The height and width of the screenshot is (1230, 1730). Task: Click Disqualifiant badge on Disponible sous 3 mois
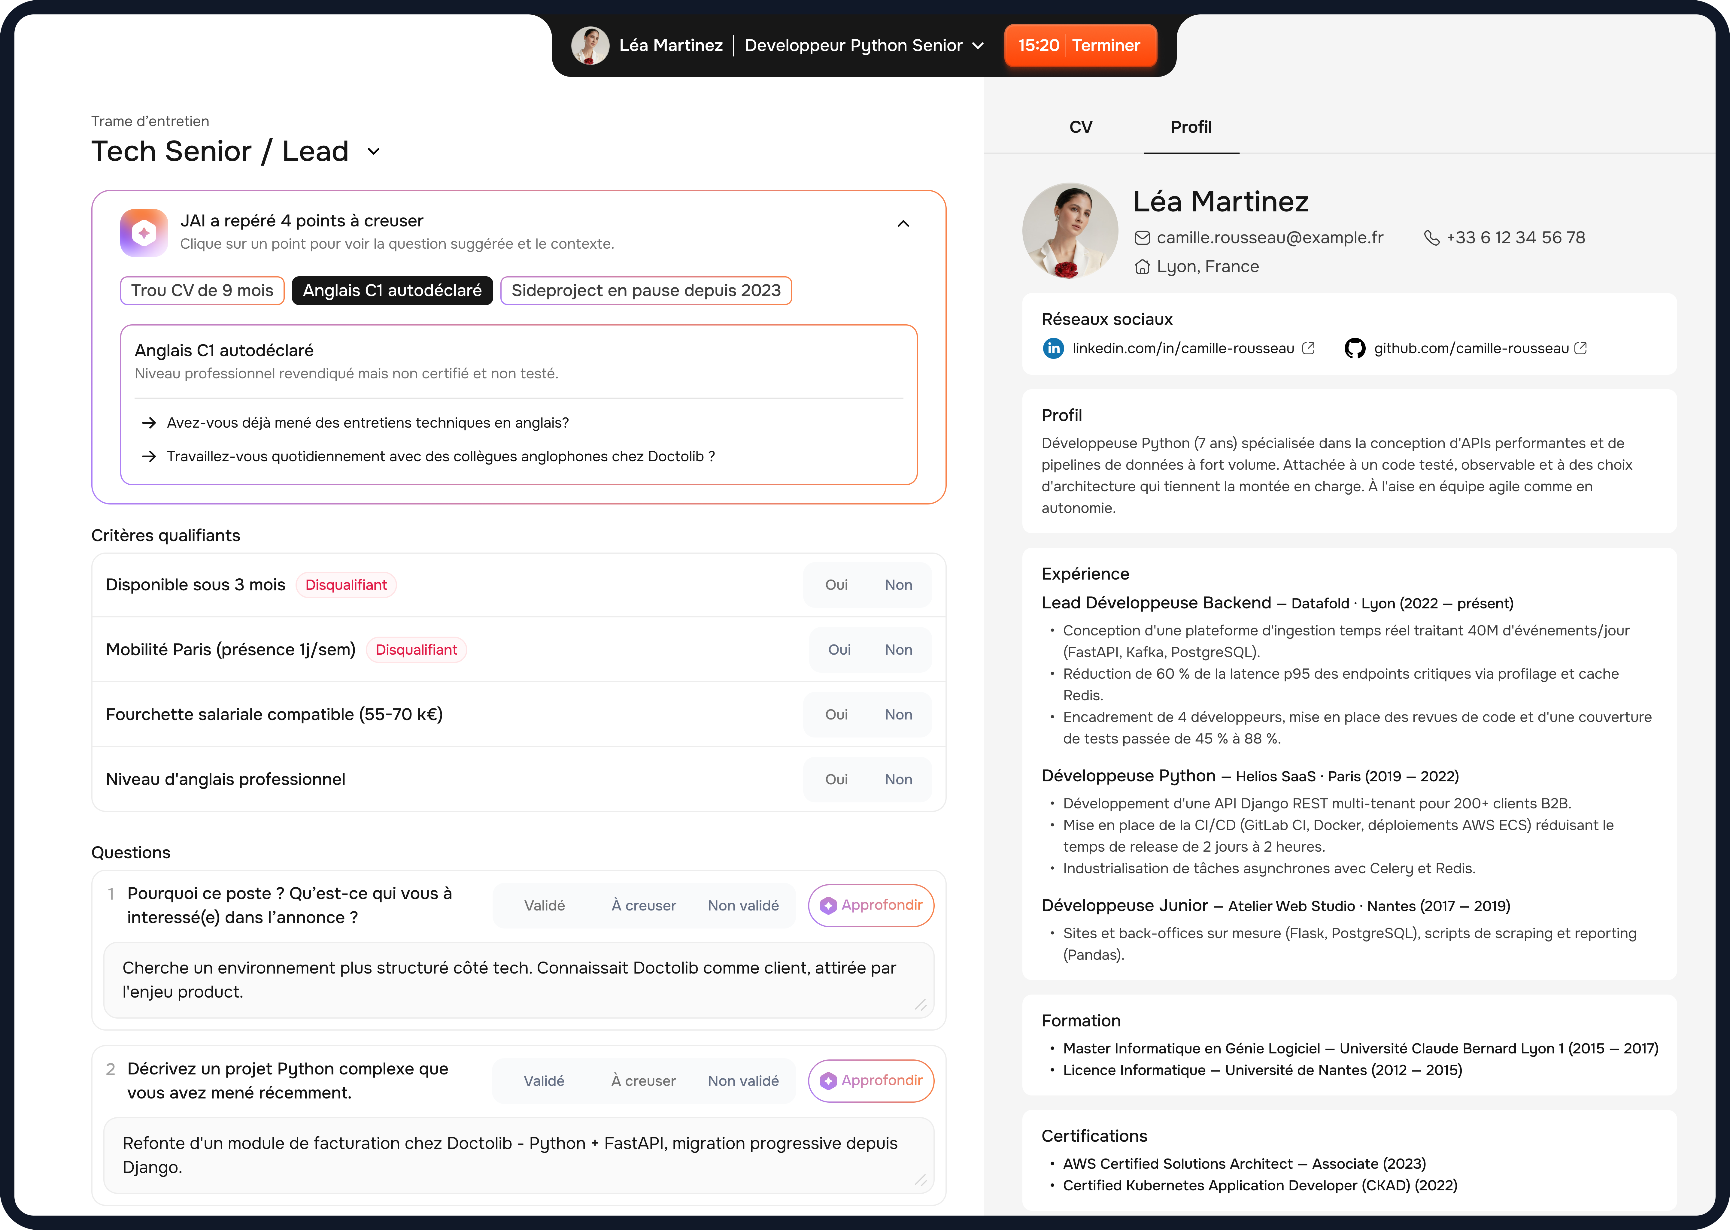(346, 585)
